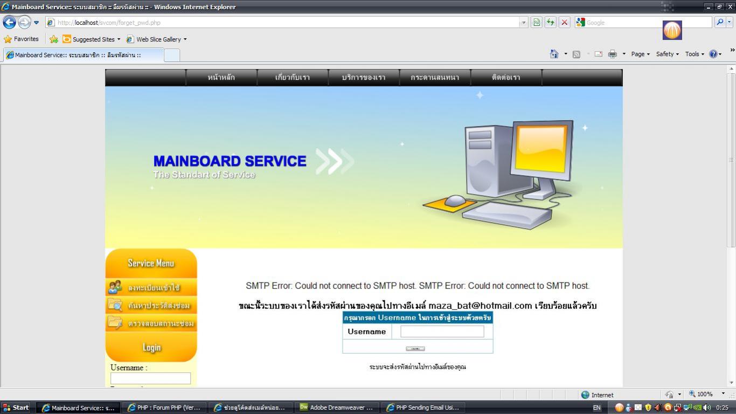Click ค้นหาประวัติส่งซ่อม in Service Menu

151,306
